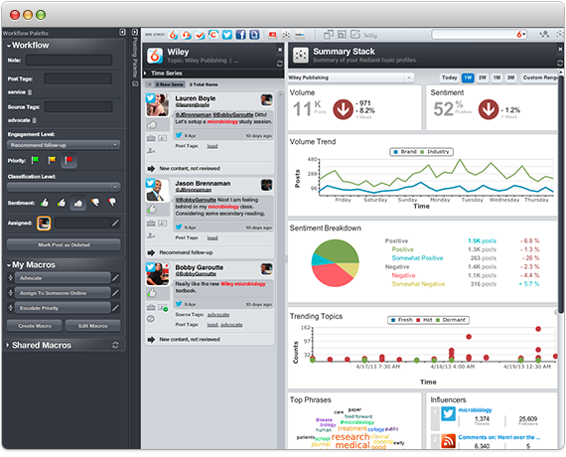The width and height of the screenshot is (566, 457).
Task: Click the Hot legend swatch in Trending Topics
Action: [x=418, y=320]
